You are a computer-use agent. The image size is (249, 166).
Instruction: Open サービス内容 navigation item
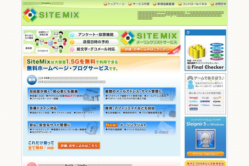coord(139,4)
